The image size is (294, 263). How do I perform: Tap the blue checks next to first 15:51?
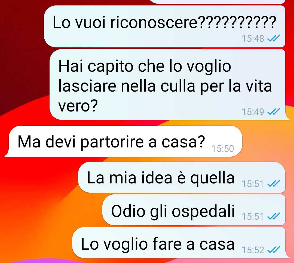(x=274, y=184)
